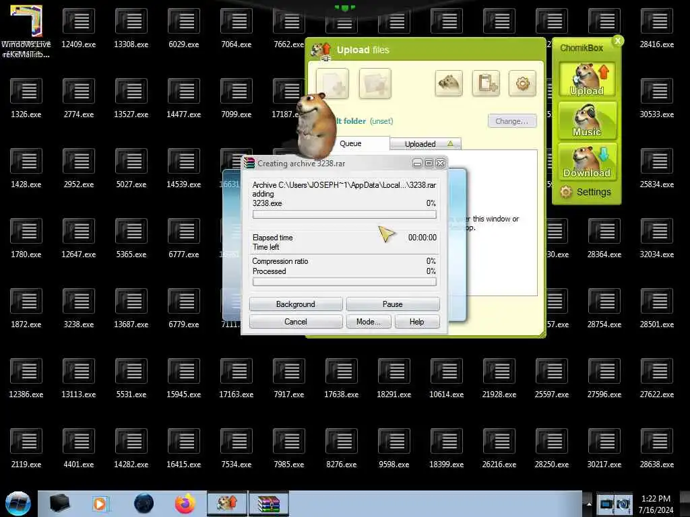690x517 pixels.
Task: Pause the archive creation
Action: [393, 304]
